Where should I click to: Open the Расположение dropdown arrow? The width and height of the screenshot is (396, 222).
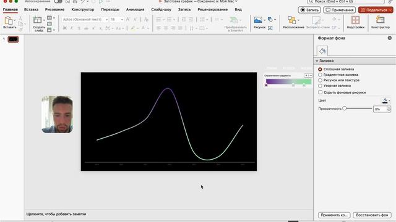click(x=298, y=20)
